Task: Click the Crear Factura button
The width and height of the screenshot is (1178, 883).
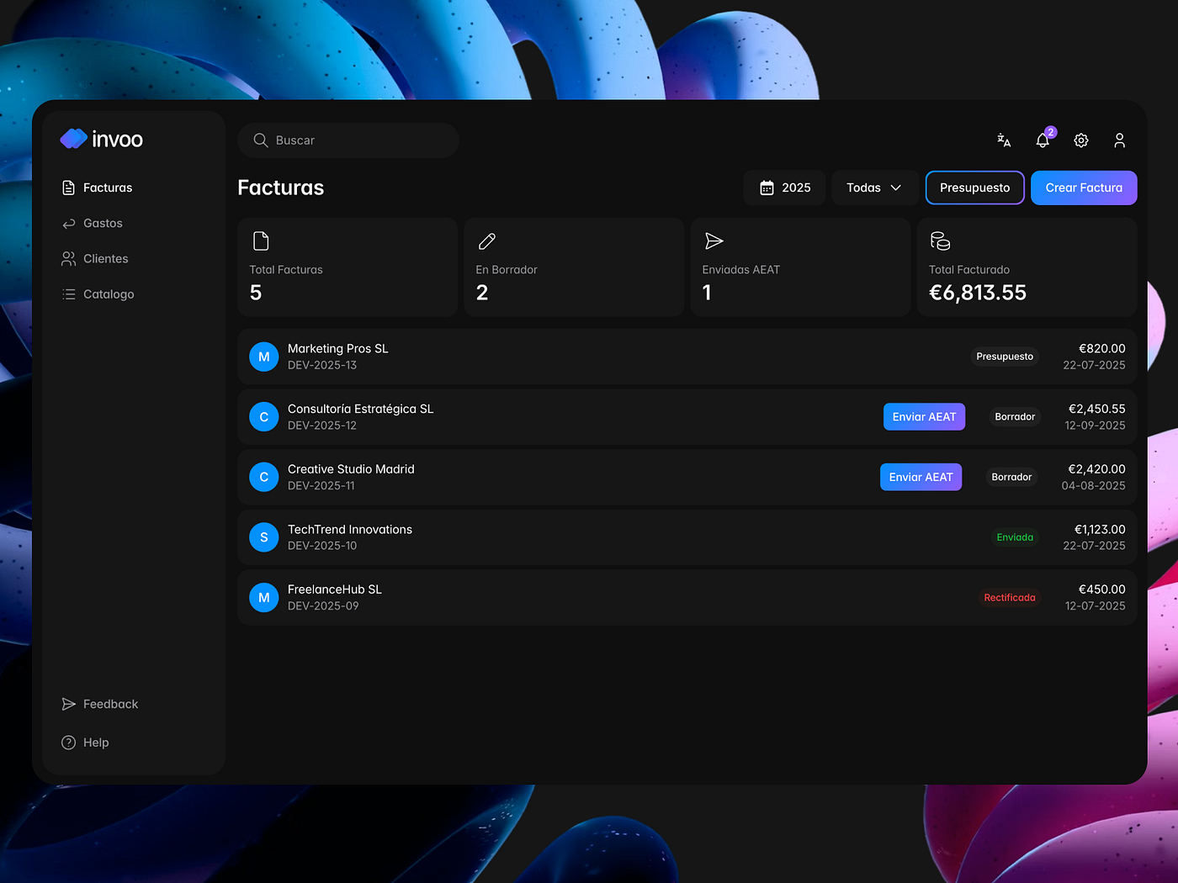Action: [1084, 188]
